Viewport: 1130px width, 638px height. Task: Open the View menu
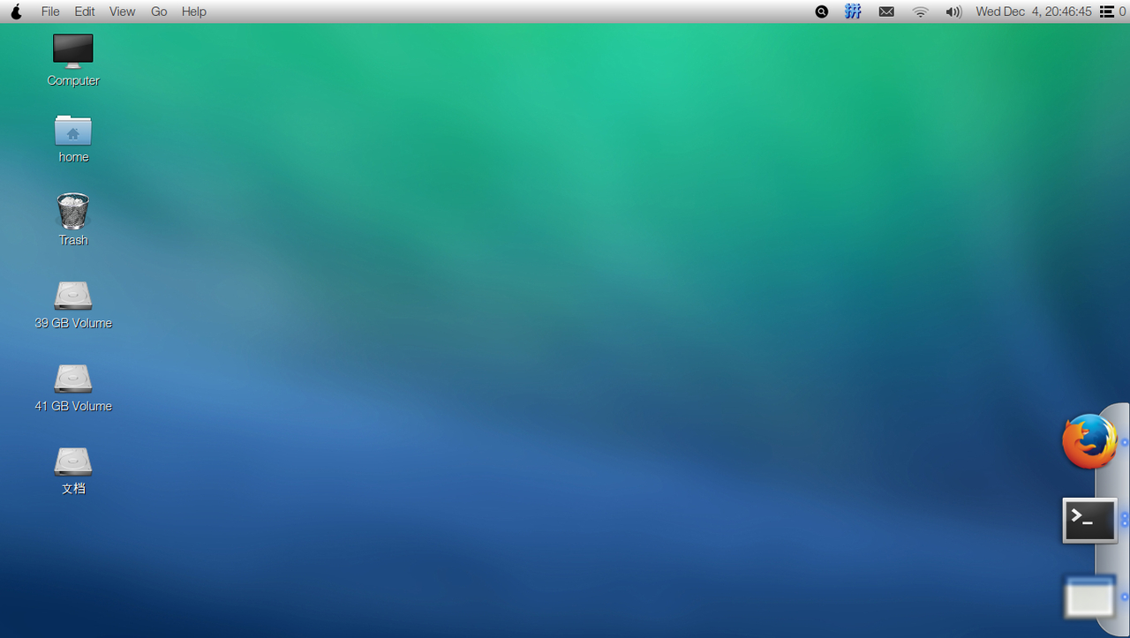click(x=123, y=11)
